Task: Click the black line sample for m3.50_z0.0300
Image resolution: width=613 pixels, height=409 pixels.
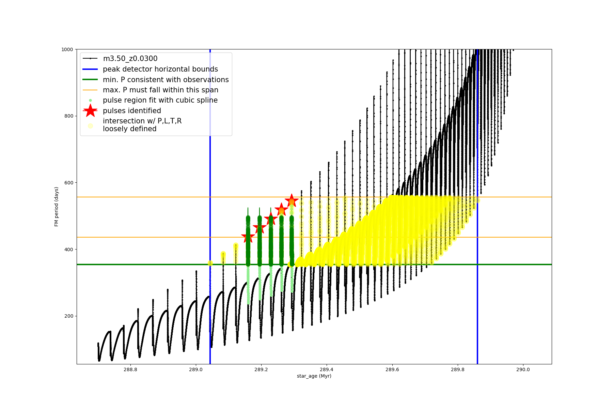Action: click(90, 59)
